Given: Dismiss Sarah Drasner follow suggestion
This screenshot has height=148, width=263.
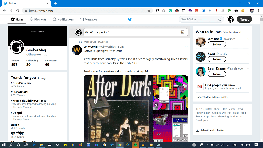Looking at the screenshot, I should click(x=248, y=68).
